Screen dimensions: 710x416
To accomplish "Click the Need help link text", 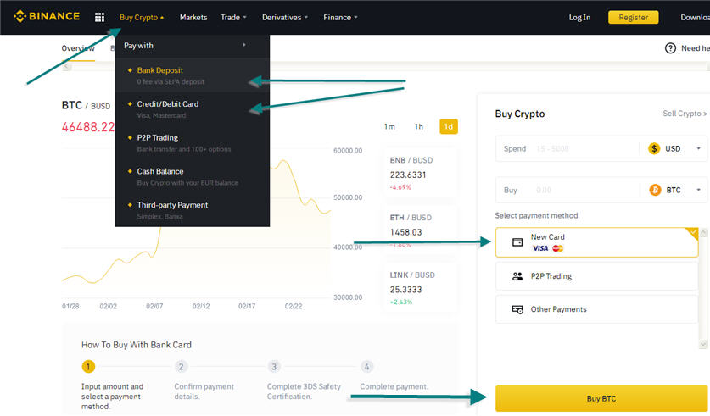I will 696,48.
